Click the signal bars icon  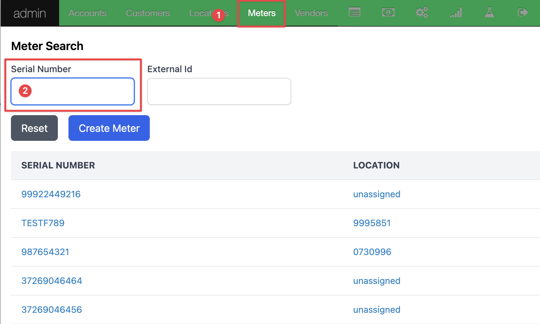[456, 13]
